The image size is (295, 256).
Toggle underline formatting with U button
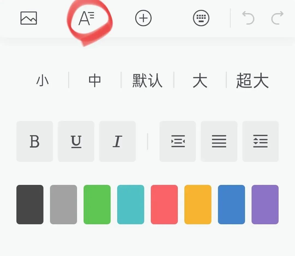point(76,141)
